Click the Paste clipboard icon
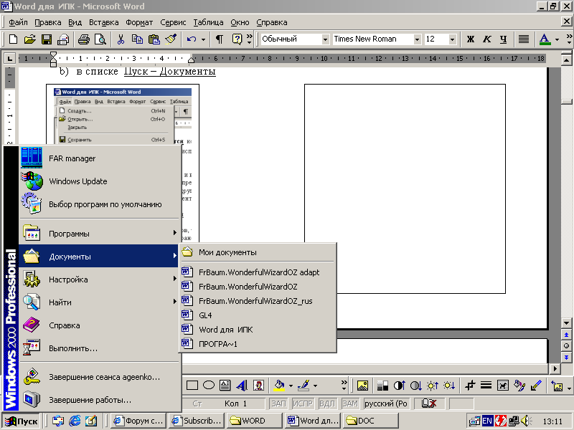Image resolution: width=574 pixels, height=430 pixels. pos(154,39)
